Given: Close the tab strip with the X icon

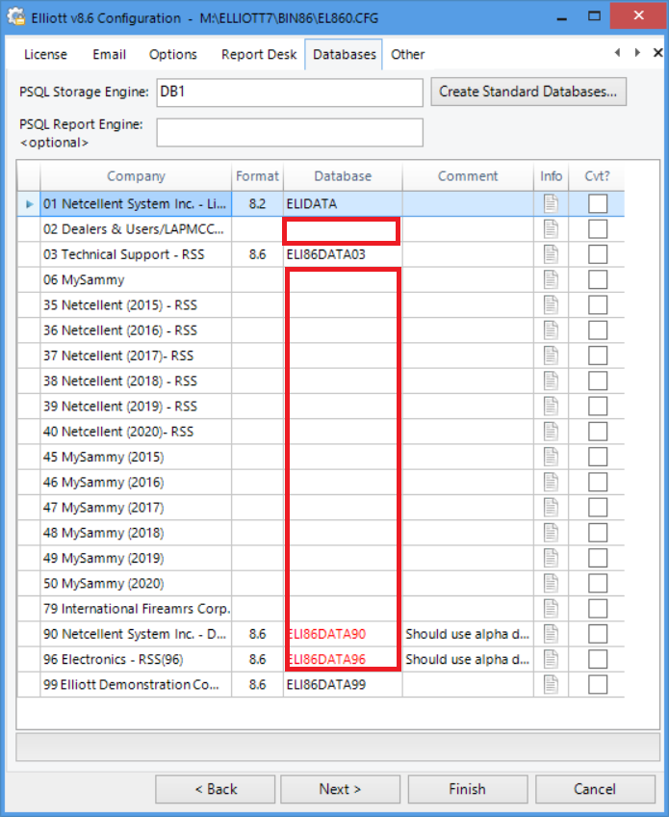Looking at the screenshot, I should pos(658,53).
